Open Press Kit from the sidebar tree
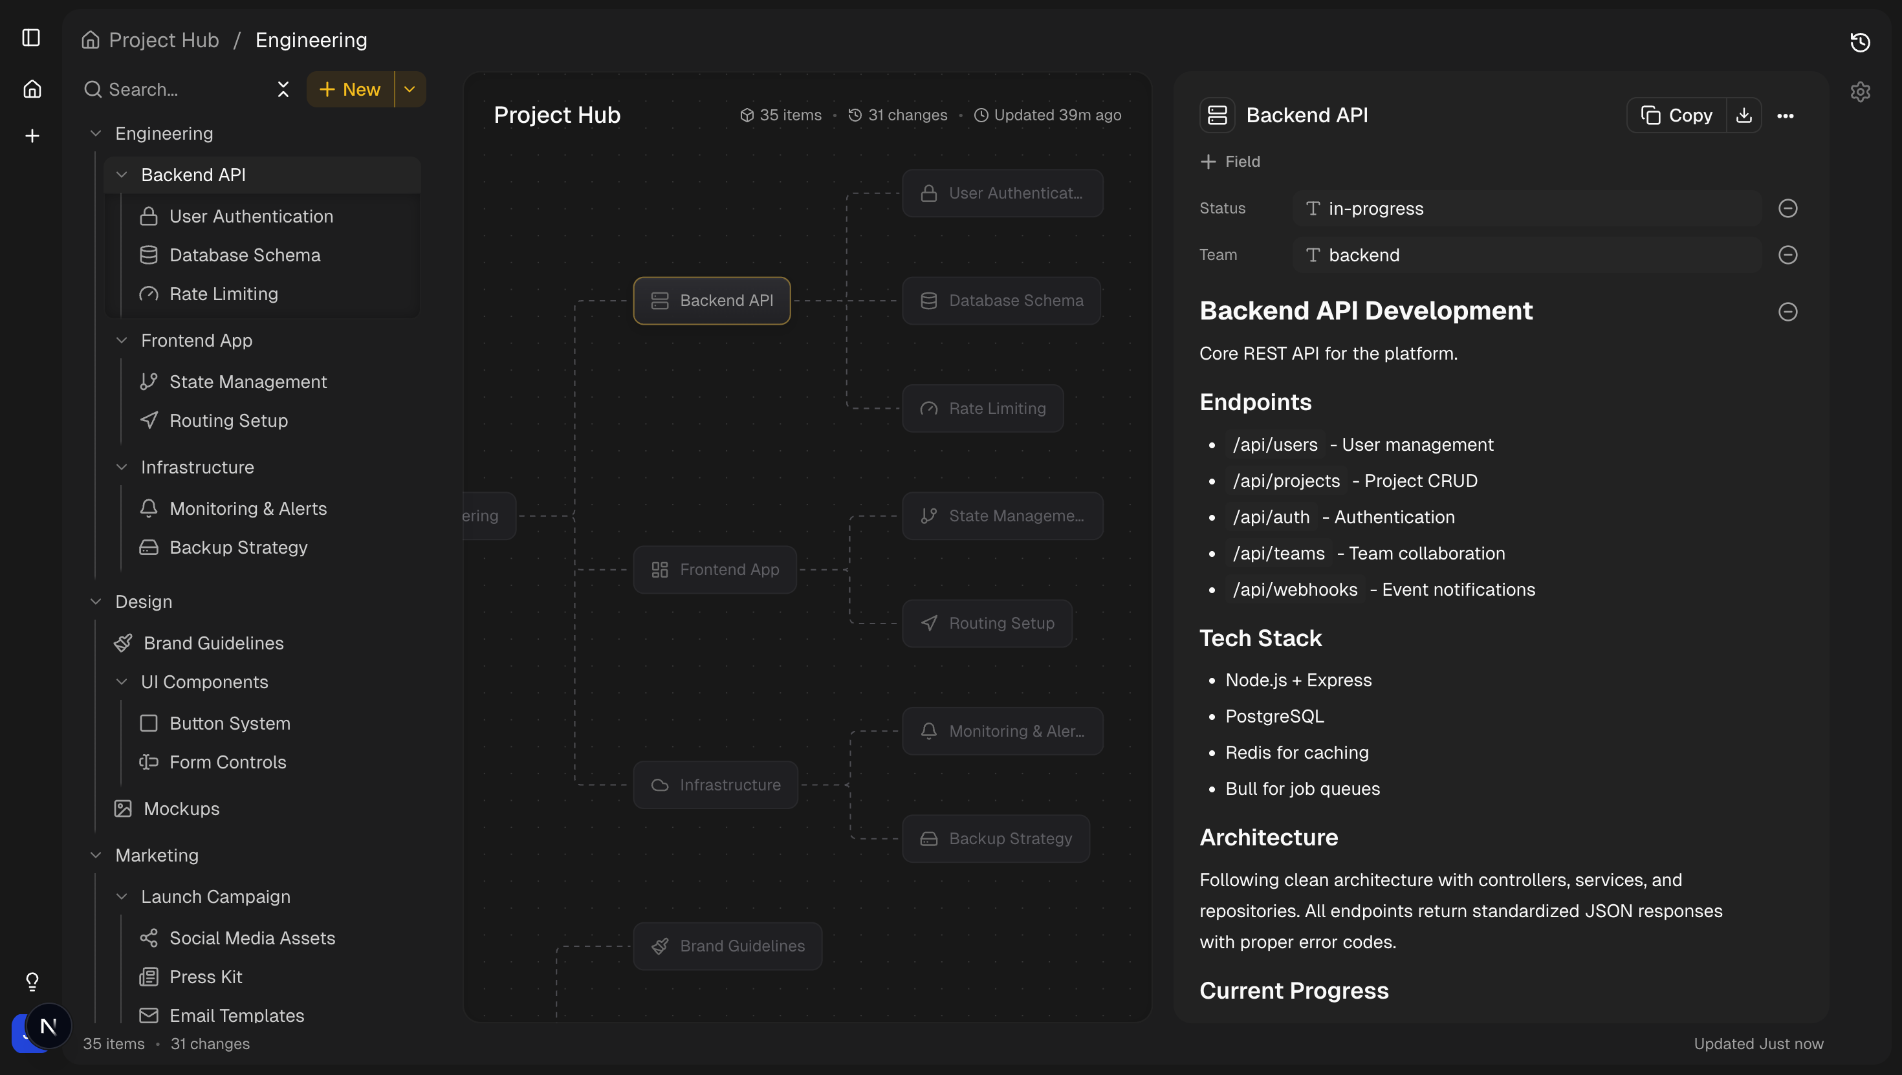1902x1075 pixels. [205, 976]
